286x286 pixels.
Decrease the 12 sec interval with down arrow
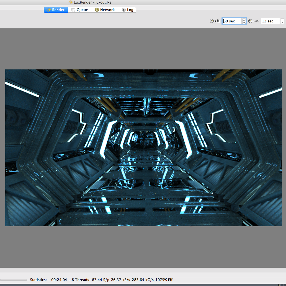point(282,23)
